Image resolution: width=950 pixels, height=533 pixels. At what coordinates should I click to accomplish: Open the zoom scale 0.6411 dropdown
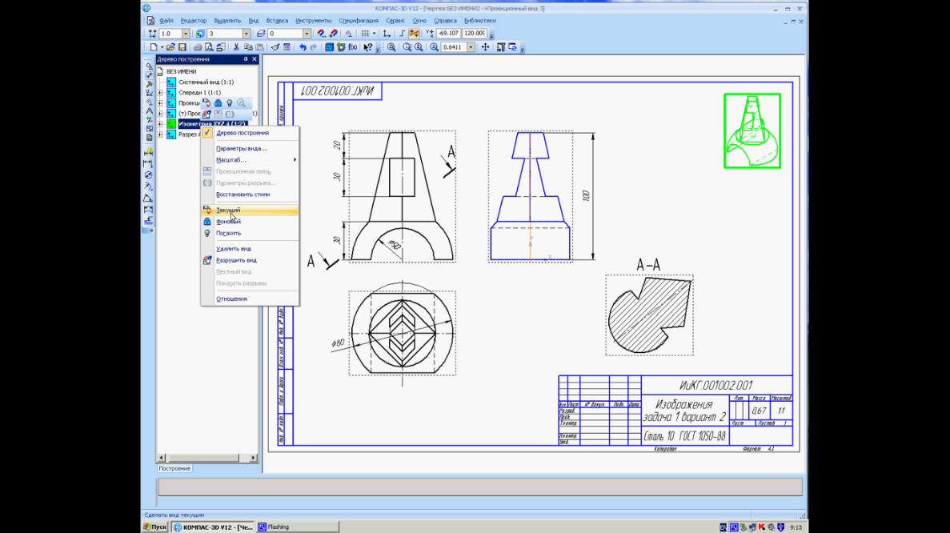pos(470,46)
